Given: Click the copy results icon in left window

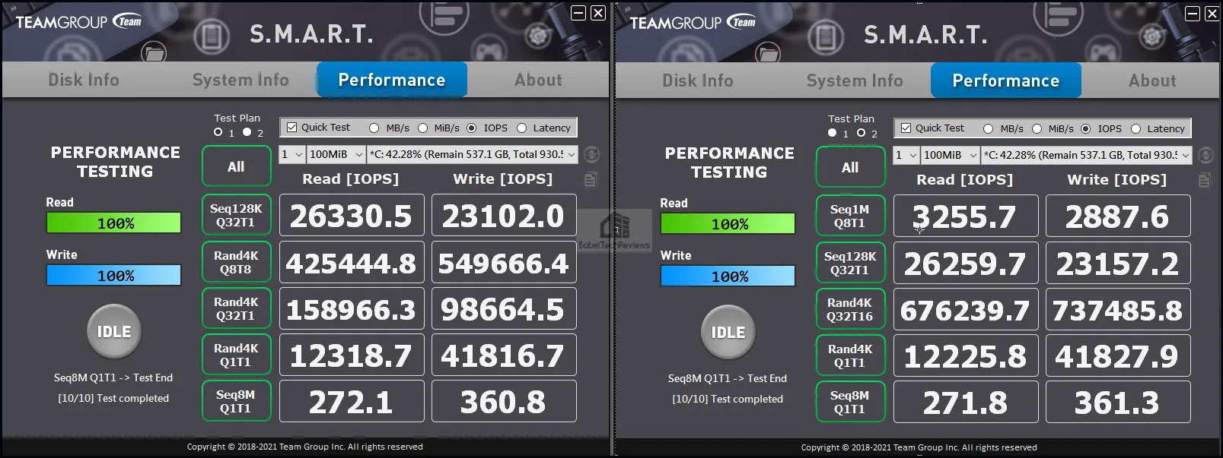Looking at the screenshot, I should [591, 179].
